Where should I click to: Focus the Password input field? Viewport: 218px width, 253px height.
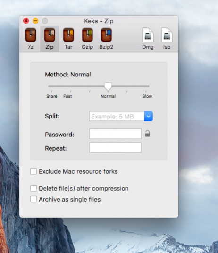tap(115, 134)
